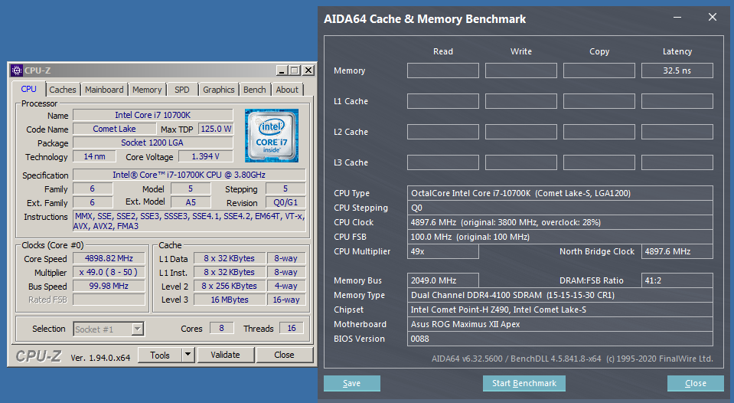Viewport: 734px width, 403px height.
Task: Open the Tools dropdown arrow in CPU-Z
Action: (x=188, y=355)
